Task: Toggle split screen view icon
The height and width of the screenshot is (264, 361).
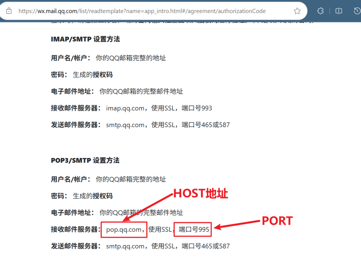Action: pyautogui.click(x=339, y=11)
